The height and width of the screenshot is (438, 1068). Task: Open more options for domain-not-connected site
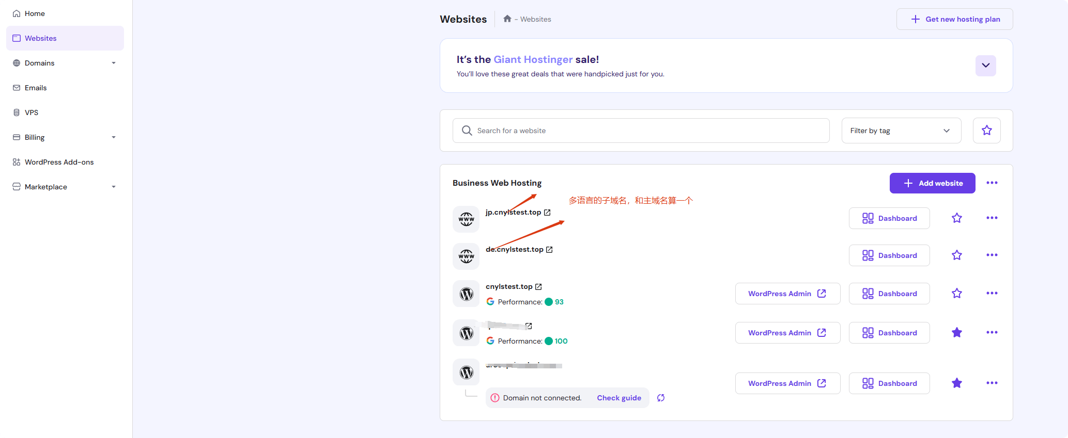coord(992,383)
